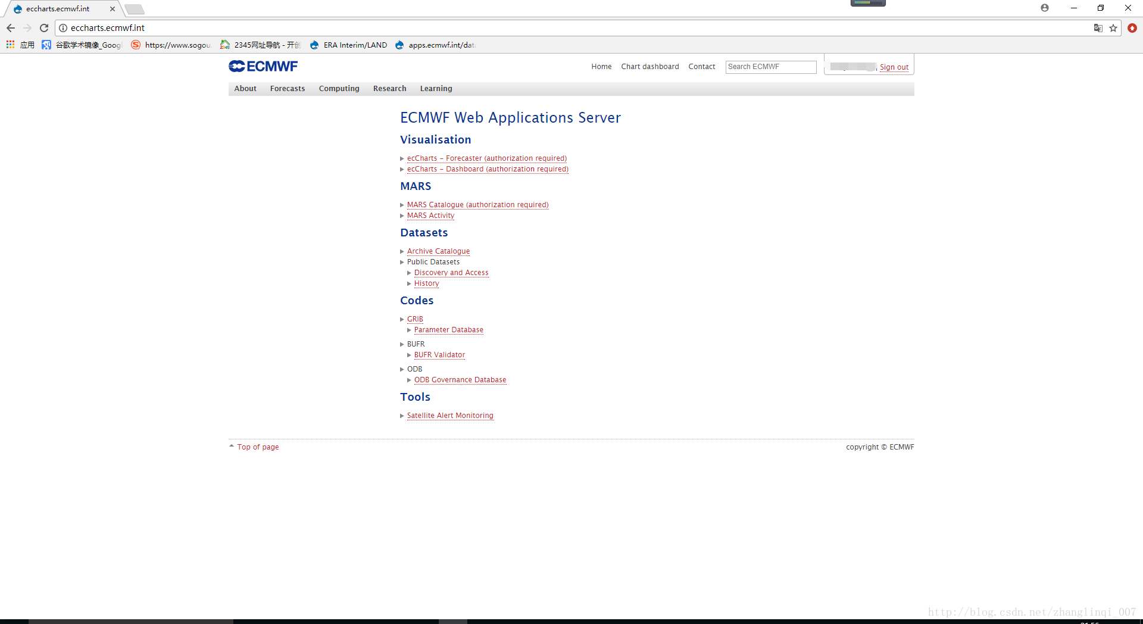Click the translate page icon
This screenshot has height=624, width=1143.
click(1098, 28)
